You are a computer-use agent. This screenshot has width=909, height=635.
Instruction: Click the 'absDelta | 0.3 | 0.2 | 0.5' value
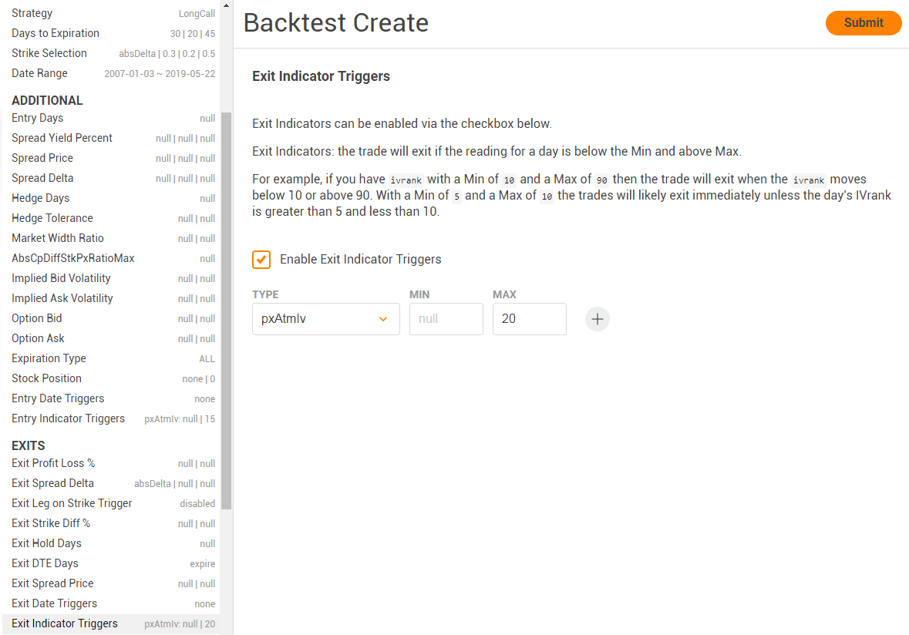(167, 54)
